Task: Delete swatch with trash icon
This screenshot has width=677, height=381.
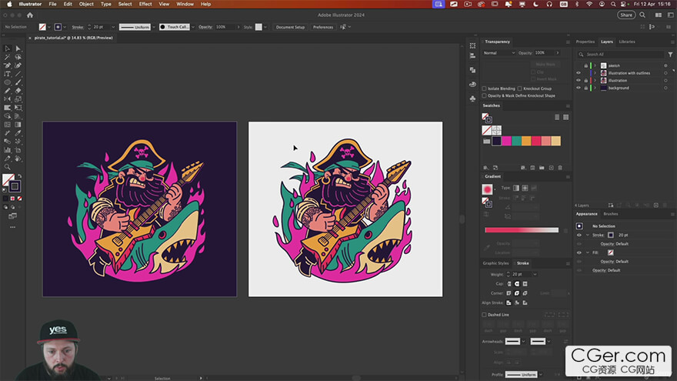Action: [x=560, y=168]
